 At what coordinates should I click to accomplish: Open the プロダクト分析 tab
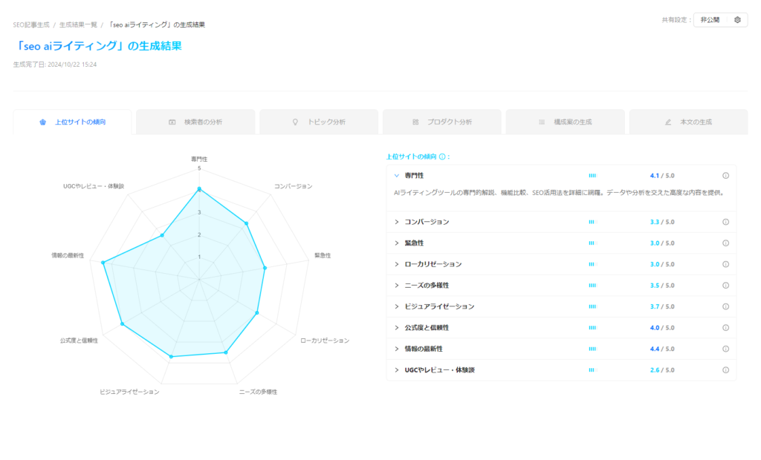click(x=442, y=122)
